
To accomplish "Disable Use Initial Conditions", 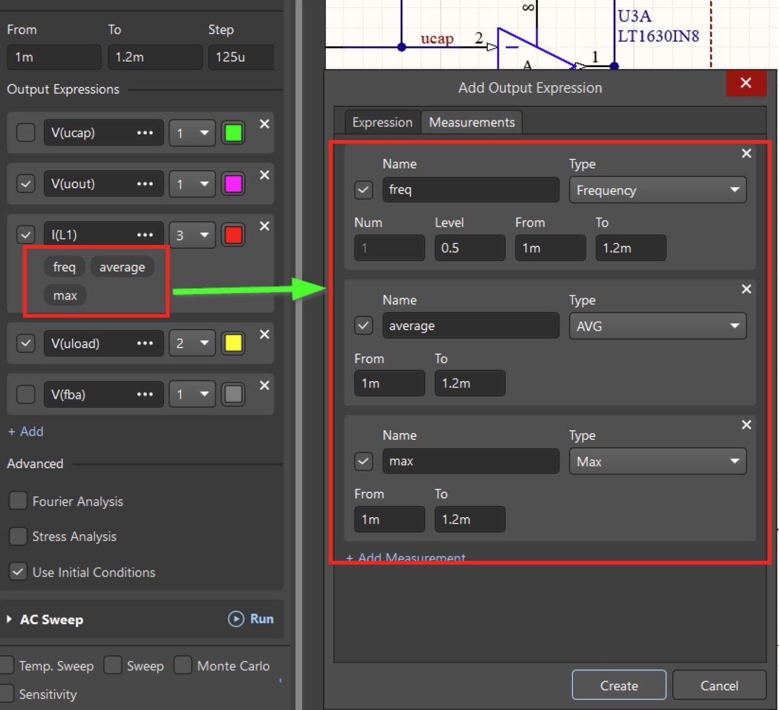I will pyautogui.click(x=18, y=572).
